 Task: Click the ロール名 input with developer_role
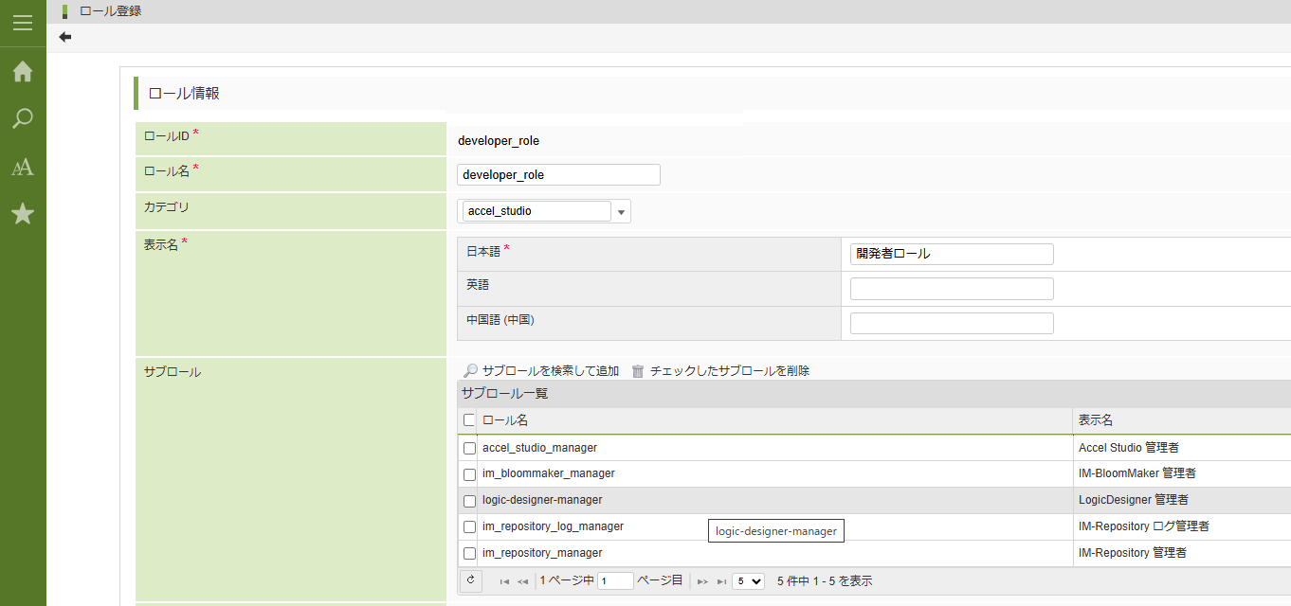558,175
